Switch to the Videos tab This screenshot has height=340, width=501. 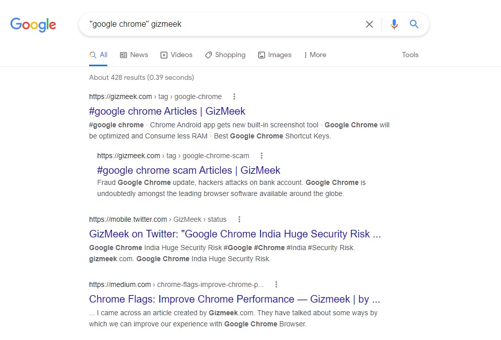tap(176, 55)
